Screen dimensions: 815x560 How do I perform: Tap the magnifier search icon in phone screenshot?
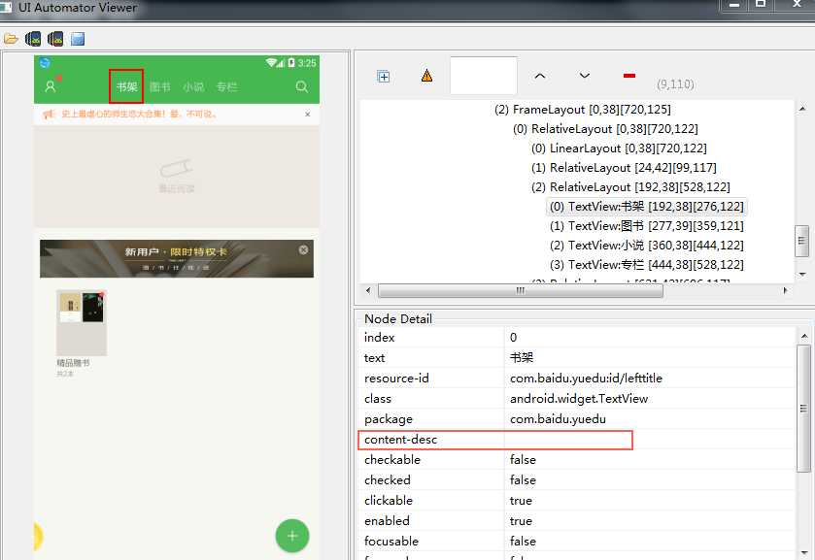302,86
